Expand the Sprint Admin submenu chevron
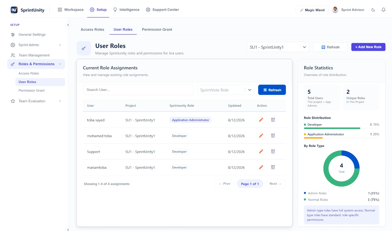The image size is (392, 231). tap(60, 45)
